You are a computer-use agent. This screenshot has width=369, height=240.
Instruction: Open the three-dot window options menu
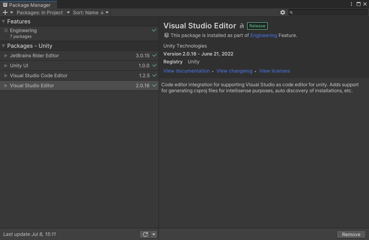pos(351,4)
